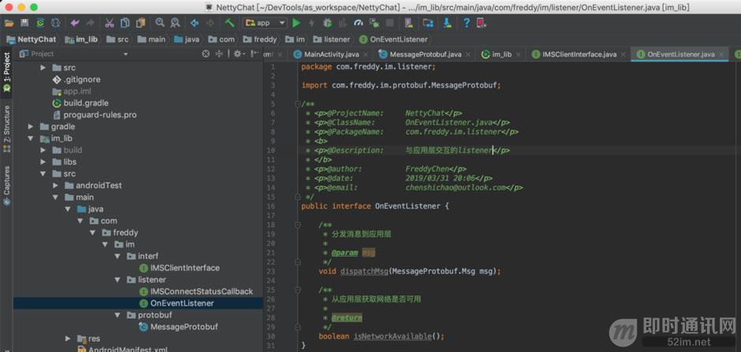741x352 pixels.
Task: Click the Debug app bug icon
Action: [x=327, y=23]
